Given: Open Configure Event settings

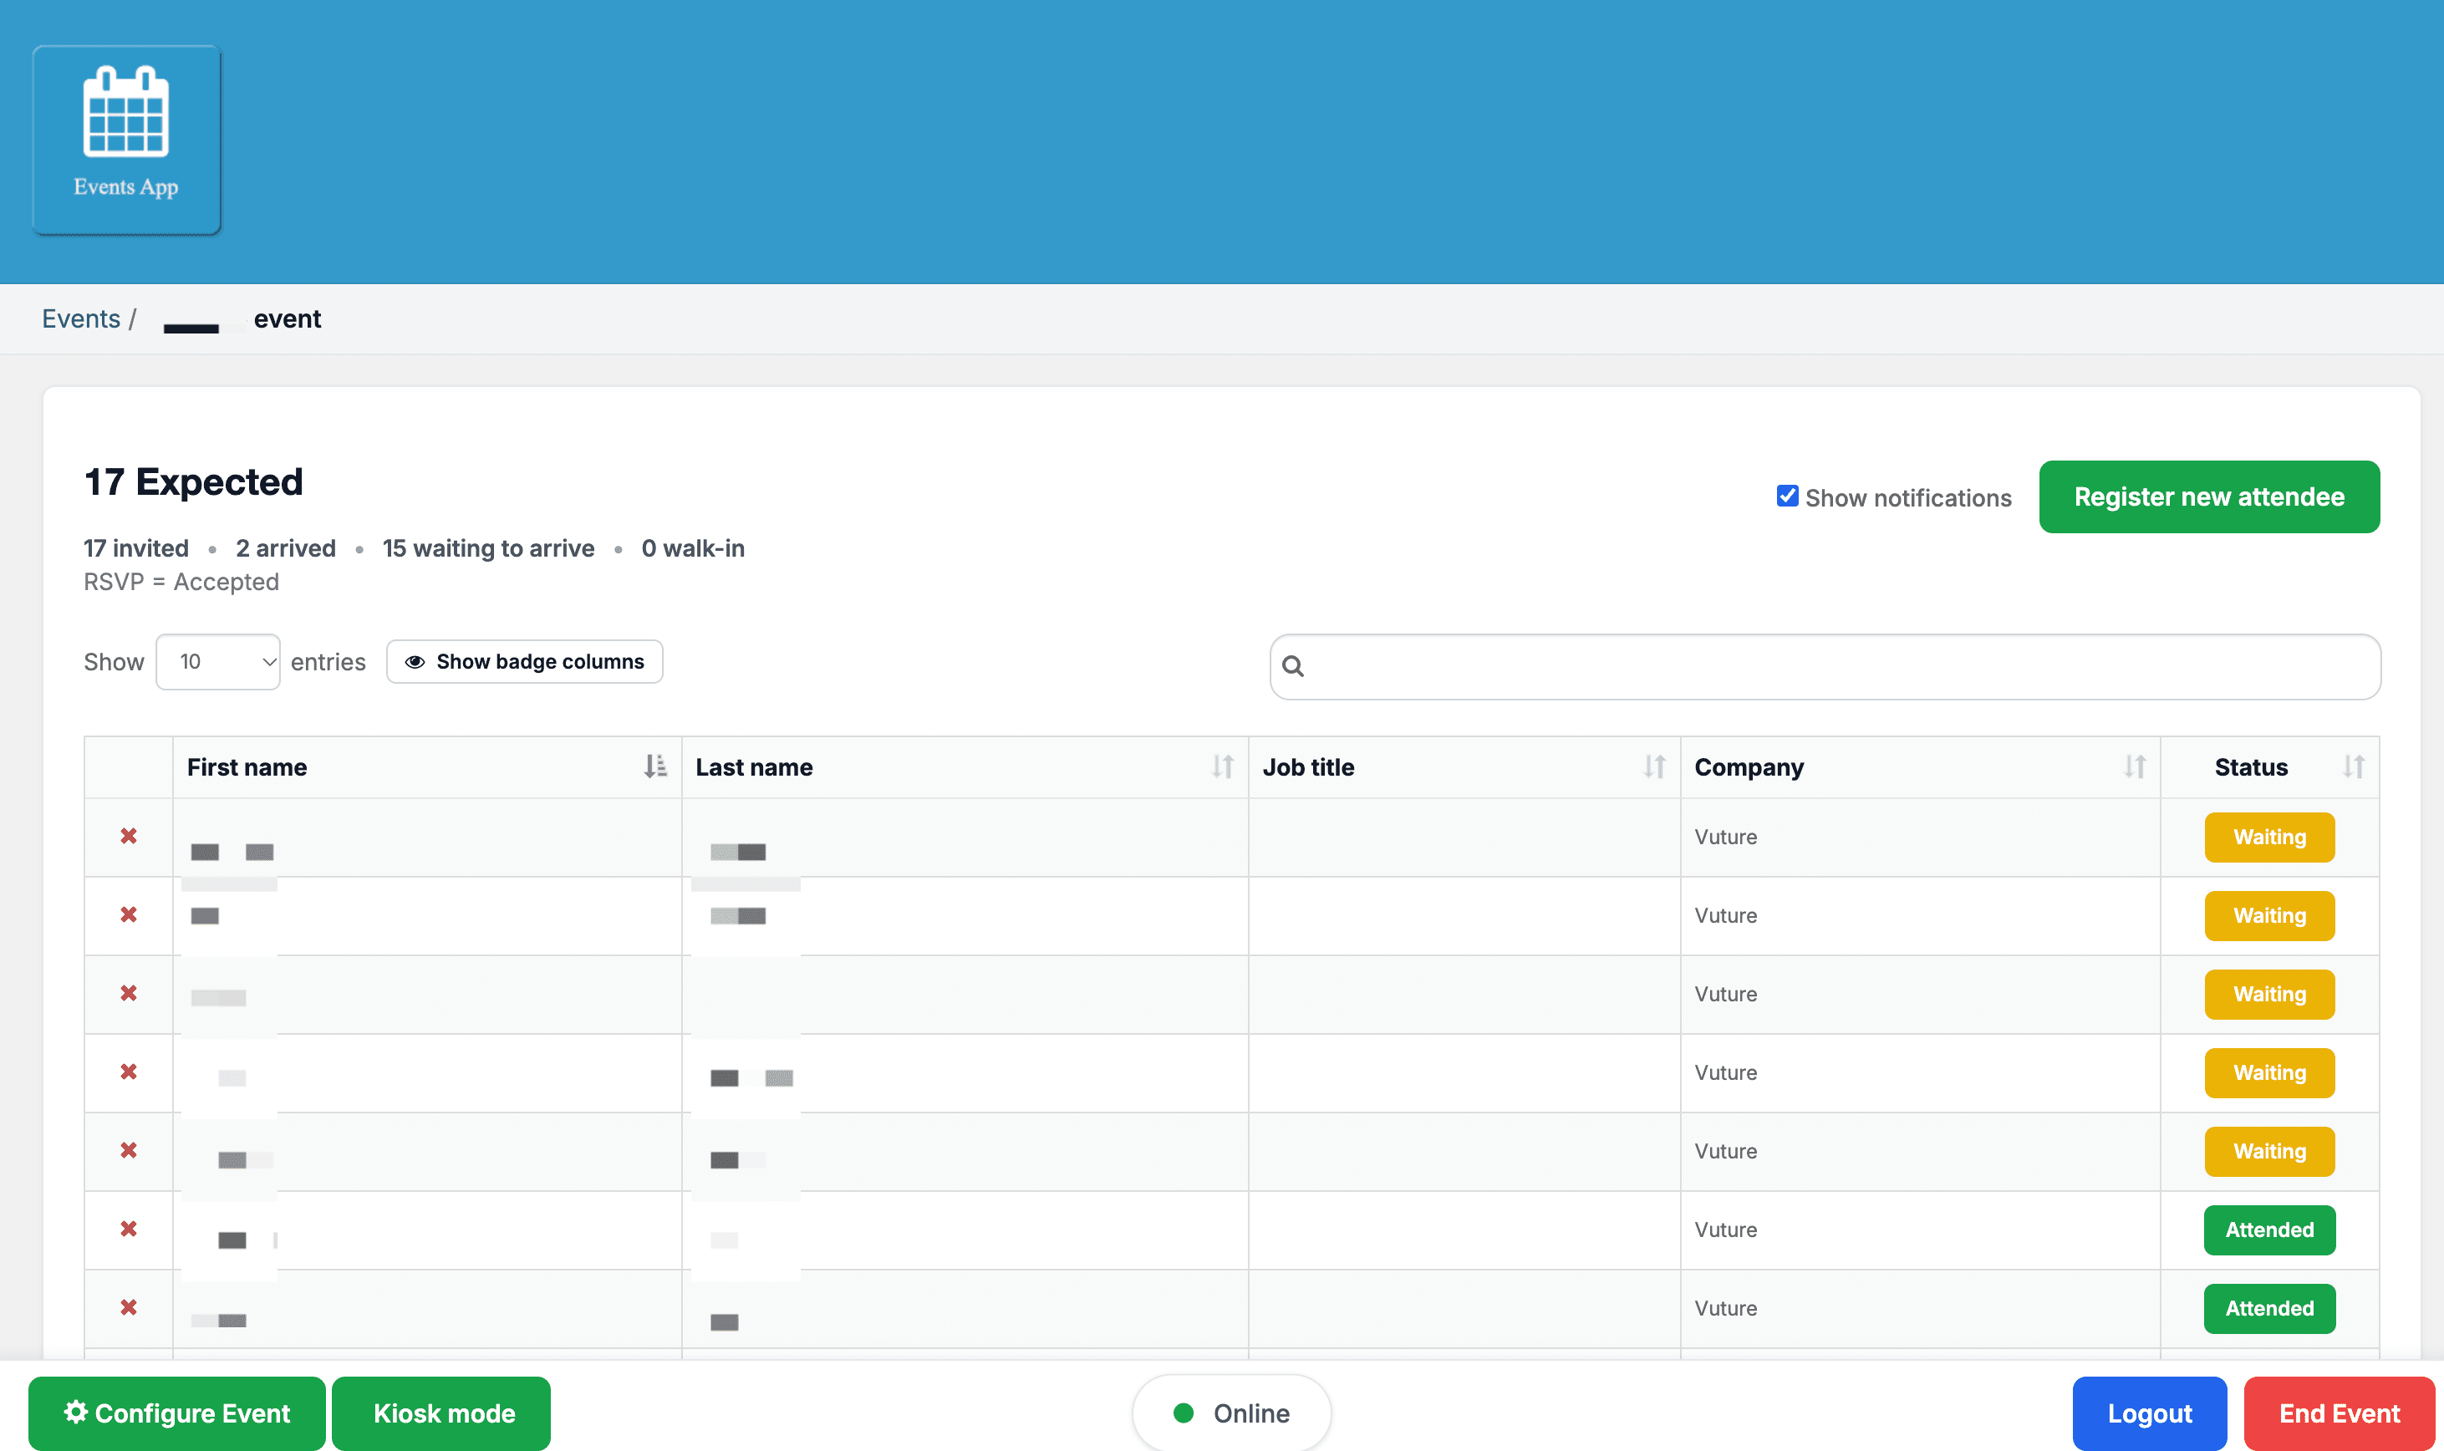Looking at the screenshot, I should click(x=177, y=1413).
